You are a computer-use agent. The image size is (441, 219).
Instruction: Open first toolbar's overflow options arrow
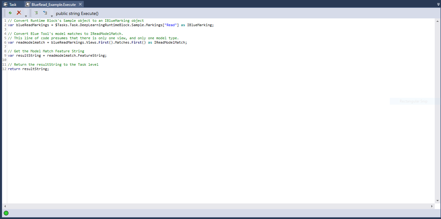click(x=26, y=16)
